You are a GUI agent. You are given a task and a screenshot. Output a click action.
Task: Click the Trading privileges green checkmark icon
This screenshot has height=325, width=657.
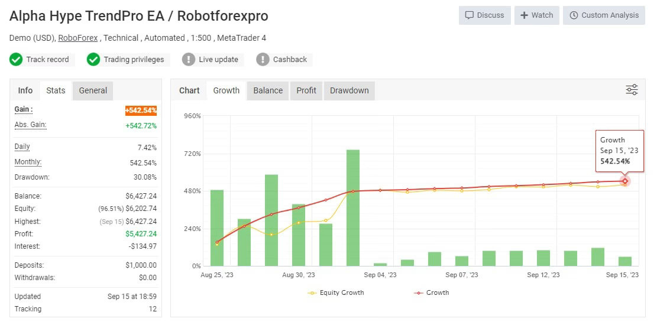point(93,60)
